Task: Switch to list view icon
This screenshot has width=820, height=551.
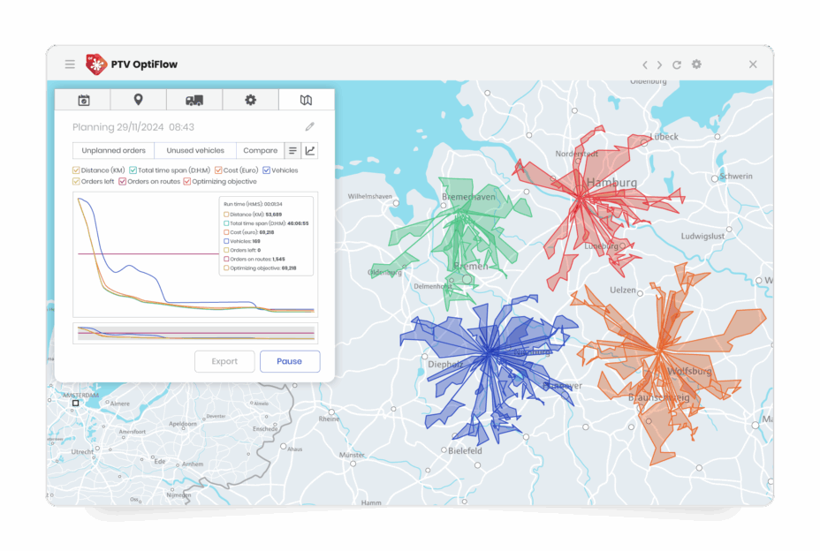Action: pos(292,151)
